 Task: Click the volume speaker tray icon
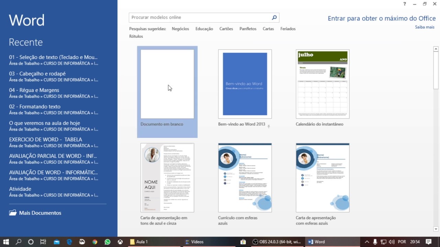click(392, 242)
